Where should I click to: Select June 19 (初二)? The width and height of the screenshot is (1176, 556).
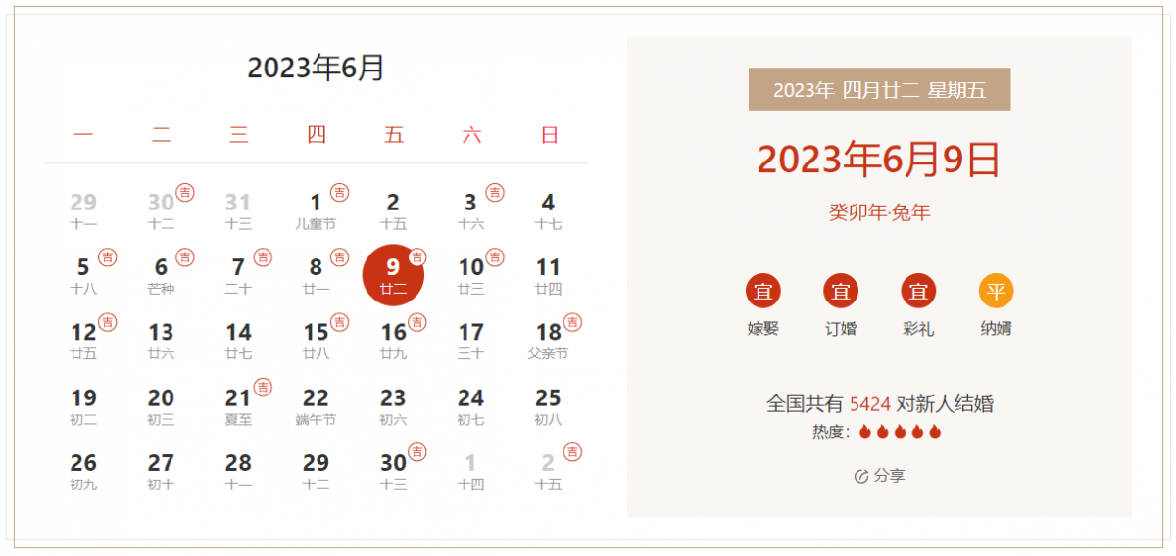coord(83,405)
